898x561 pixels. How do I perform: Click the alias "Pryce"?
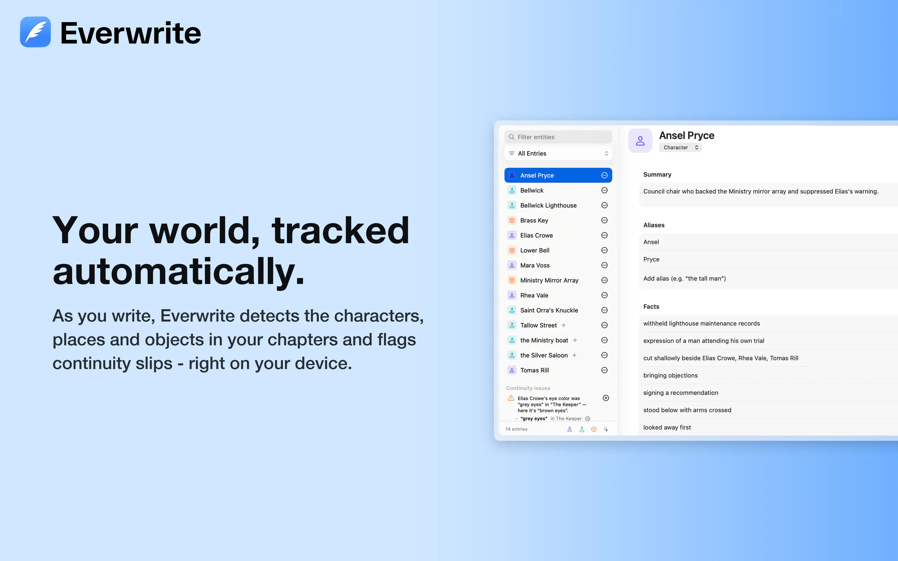pos(769,259)
